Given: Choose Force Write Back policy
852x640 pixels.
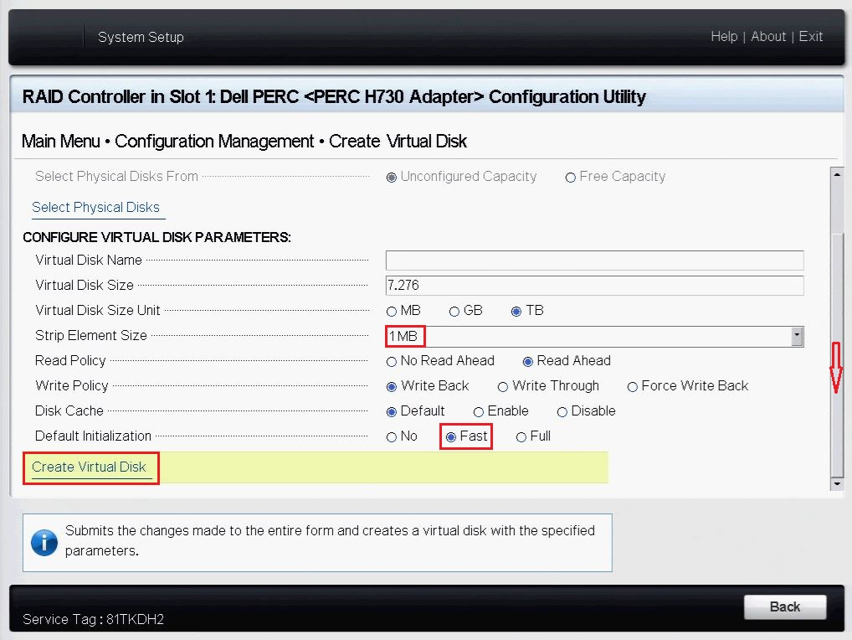Looking at the screenshot, I should tap(632, 386).
